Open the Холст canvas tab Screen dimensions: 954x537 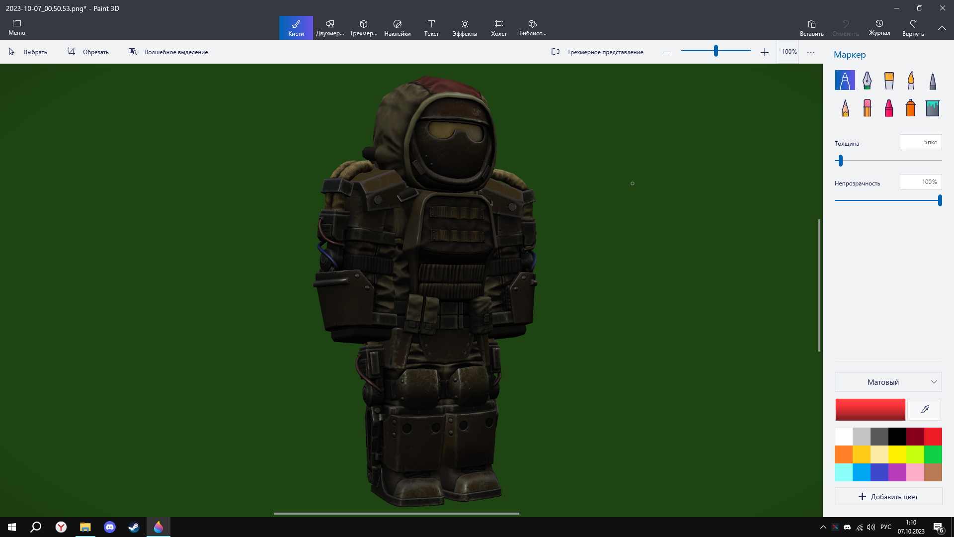point(499,28)
